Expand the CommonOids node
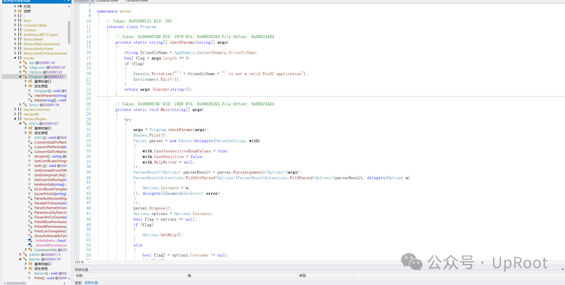Screen dimensions: 565x285 point(26,250)
